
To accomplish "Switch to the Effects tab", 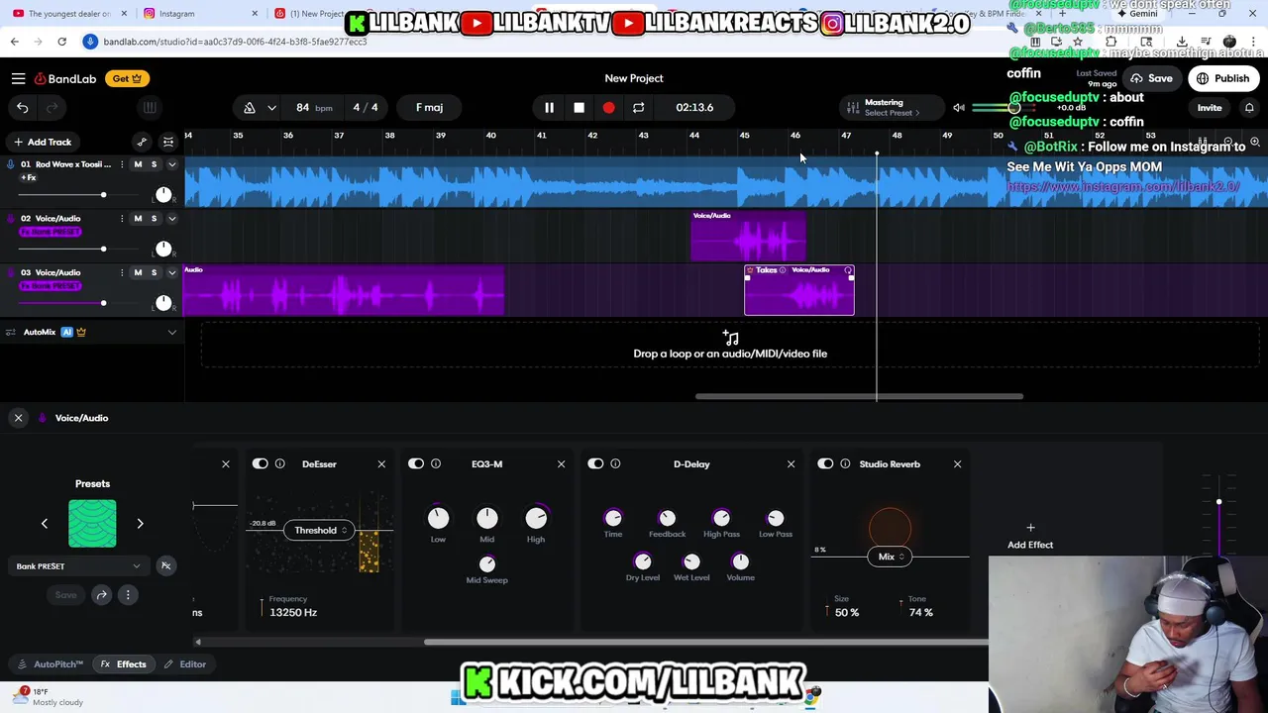I will pyautogui.click(x=123, y=664).
